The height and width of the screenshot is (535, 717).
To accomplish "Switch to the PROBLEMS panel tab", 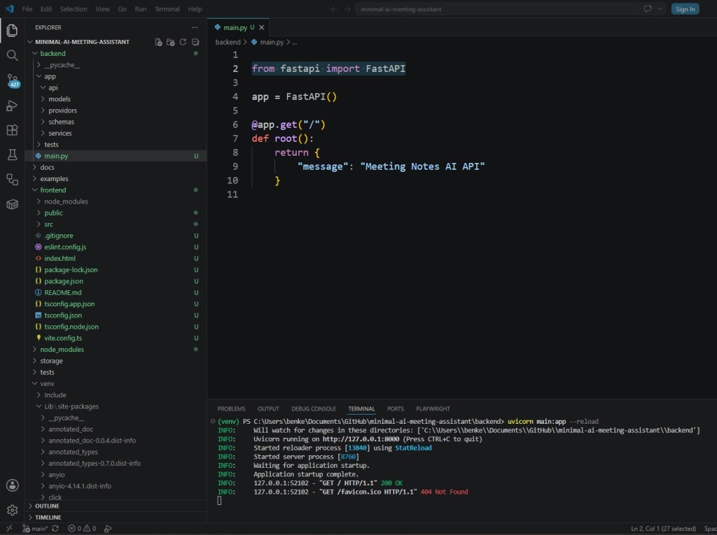I will (x=231, y=409).
